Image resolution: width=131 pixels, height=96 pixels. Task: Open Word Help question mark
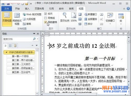[128, 8]
